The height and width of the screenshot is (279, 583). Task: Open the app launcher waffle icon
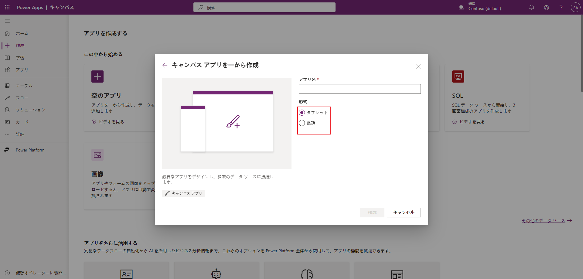(x=7, y=7)
